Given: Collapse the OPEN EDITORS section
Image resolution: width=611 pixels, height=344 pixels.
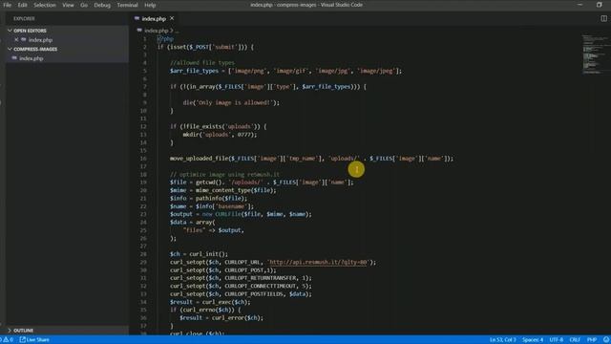Looking at the screenshot, I should point(30,31).
